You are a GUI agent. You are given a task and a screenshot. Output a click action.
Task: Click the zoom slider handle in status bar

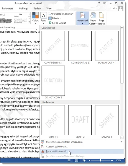point(101,160)
